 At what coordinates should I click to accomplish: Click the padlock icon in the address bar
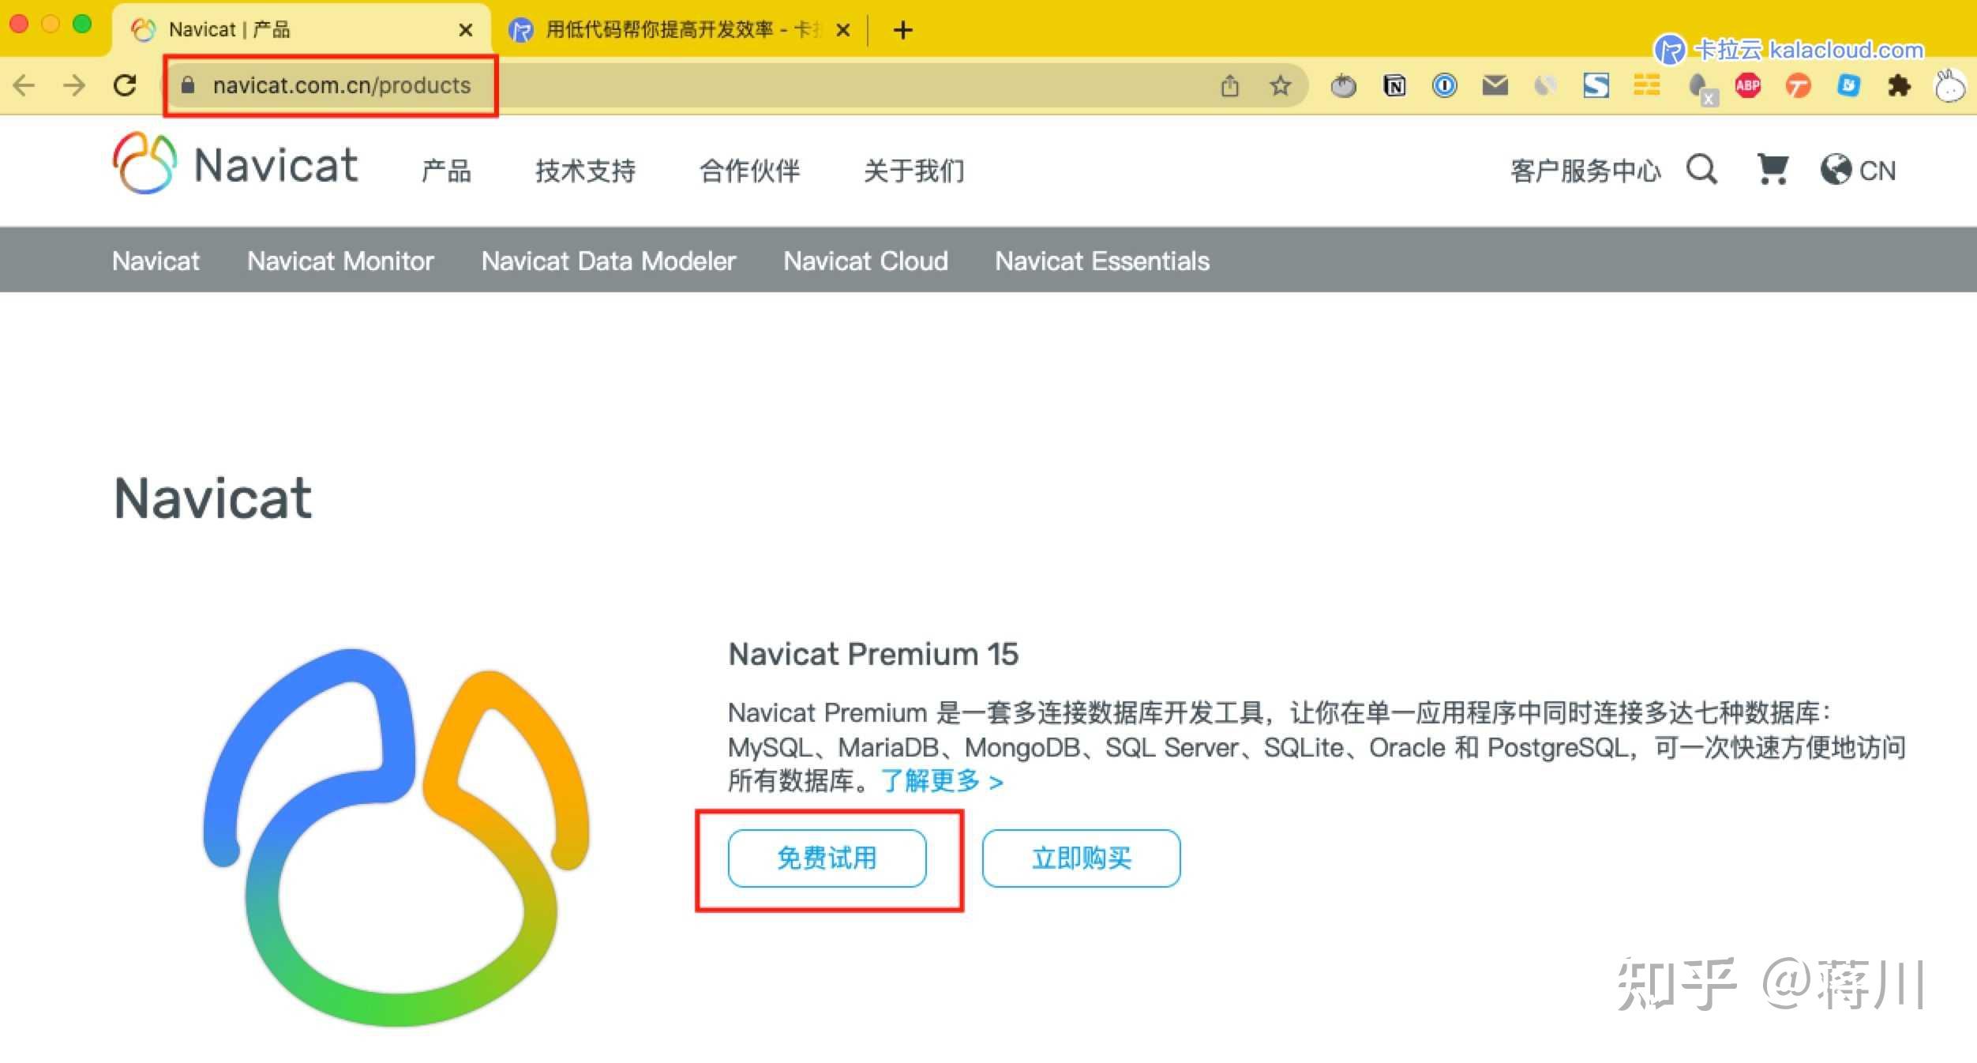[x=188, y=85]
